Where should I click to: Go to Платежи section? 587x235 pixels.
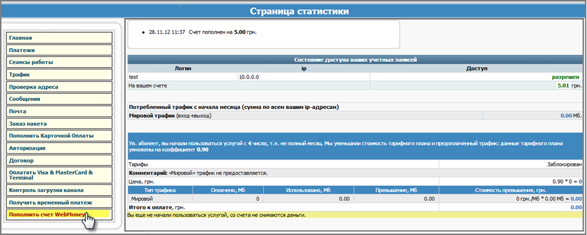(59, 50)
